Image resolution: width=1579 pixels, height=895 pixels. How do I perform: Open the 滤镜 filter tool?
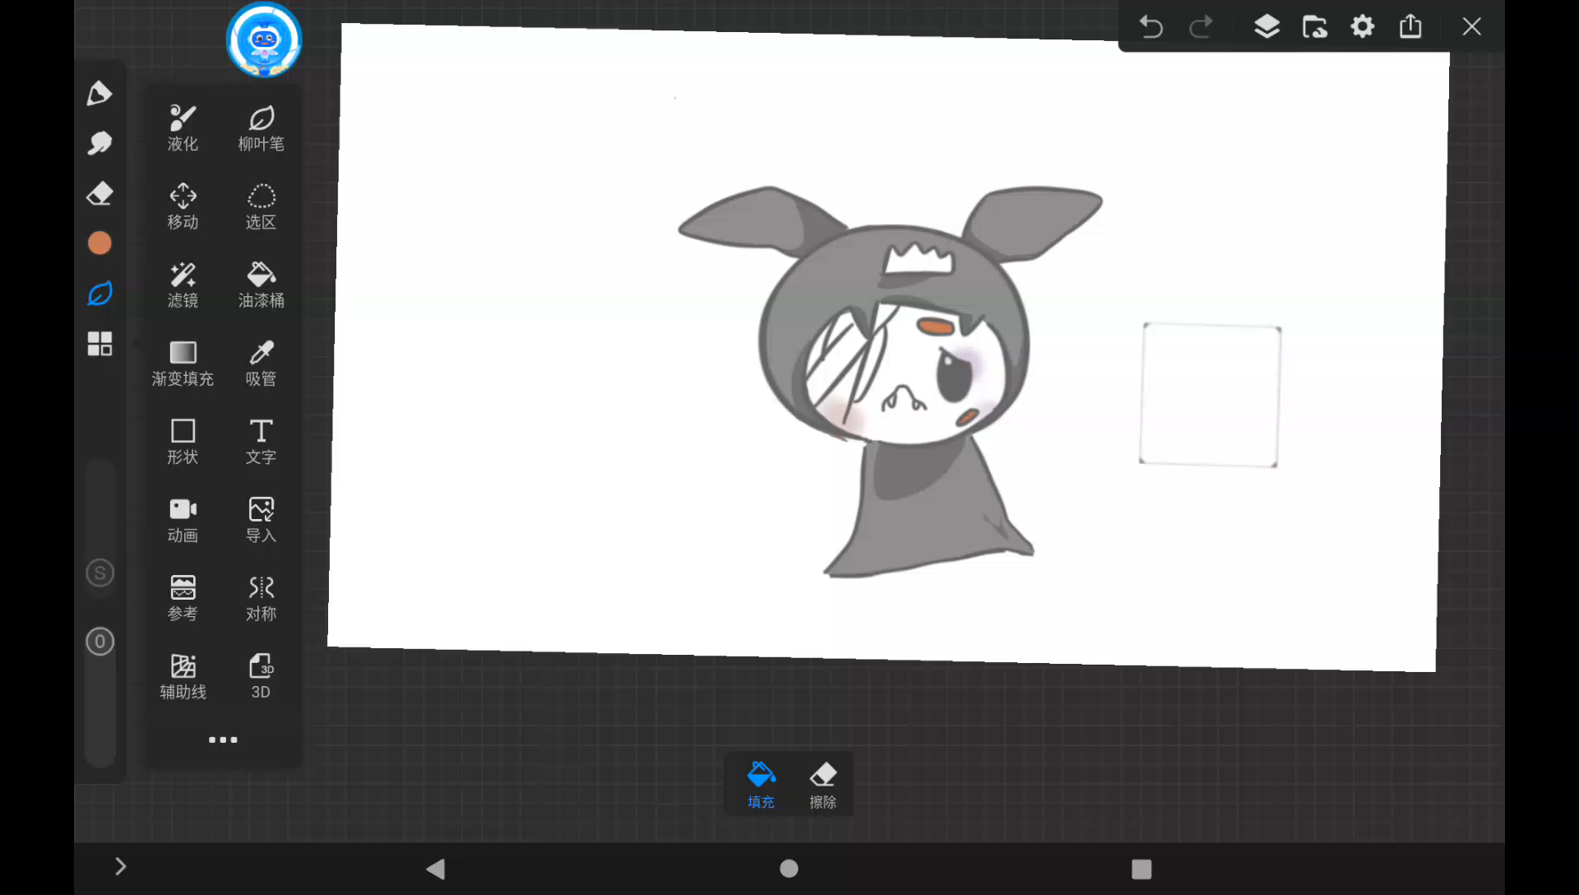(x=183, y=285)
